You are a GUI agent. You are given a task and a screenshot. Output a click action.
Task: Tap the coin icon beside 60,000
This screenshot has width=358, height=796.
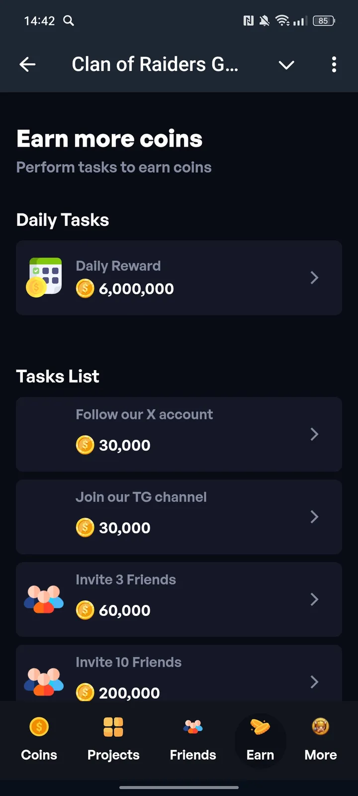coord(85,610)
